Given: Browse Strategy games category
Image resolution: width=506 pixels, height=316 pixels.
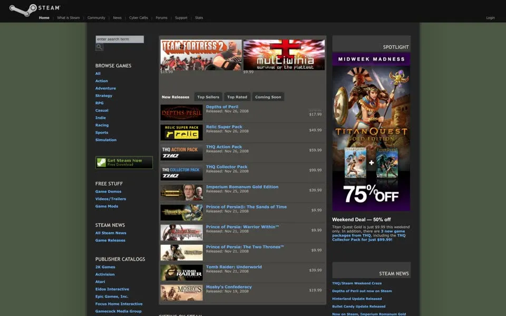Looking at the screenshot, I should pos(104,96).
